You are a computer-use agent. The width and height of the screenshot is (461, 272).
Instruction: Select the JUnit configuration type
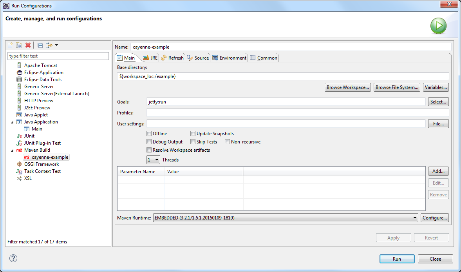pyautogui.click(x=29, y=136)
